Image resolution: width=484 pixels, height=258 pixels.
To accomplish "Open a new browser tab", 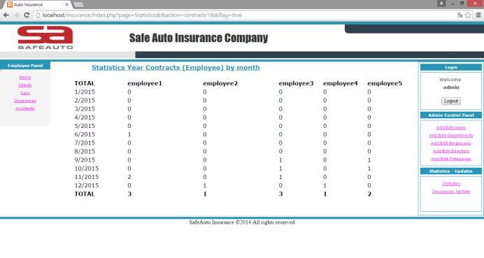I will click(x=79, y=5).
